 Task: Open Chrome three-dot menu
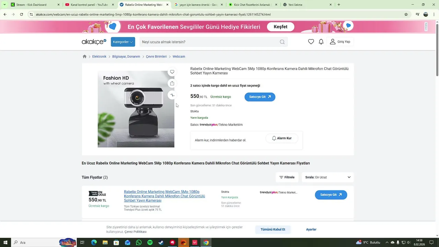[434, 14]
